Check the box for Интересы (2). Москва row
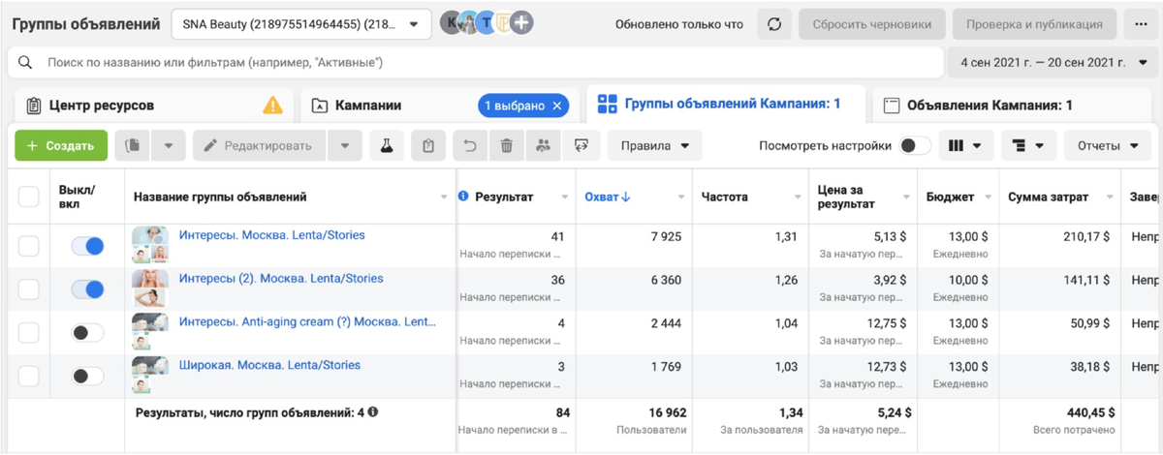The image size is (1163, 455). coord(29,288)
